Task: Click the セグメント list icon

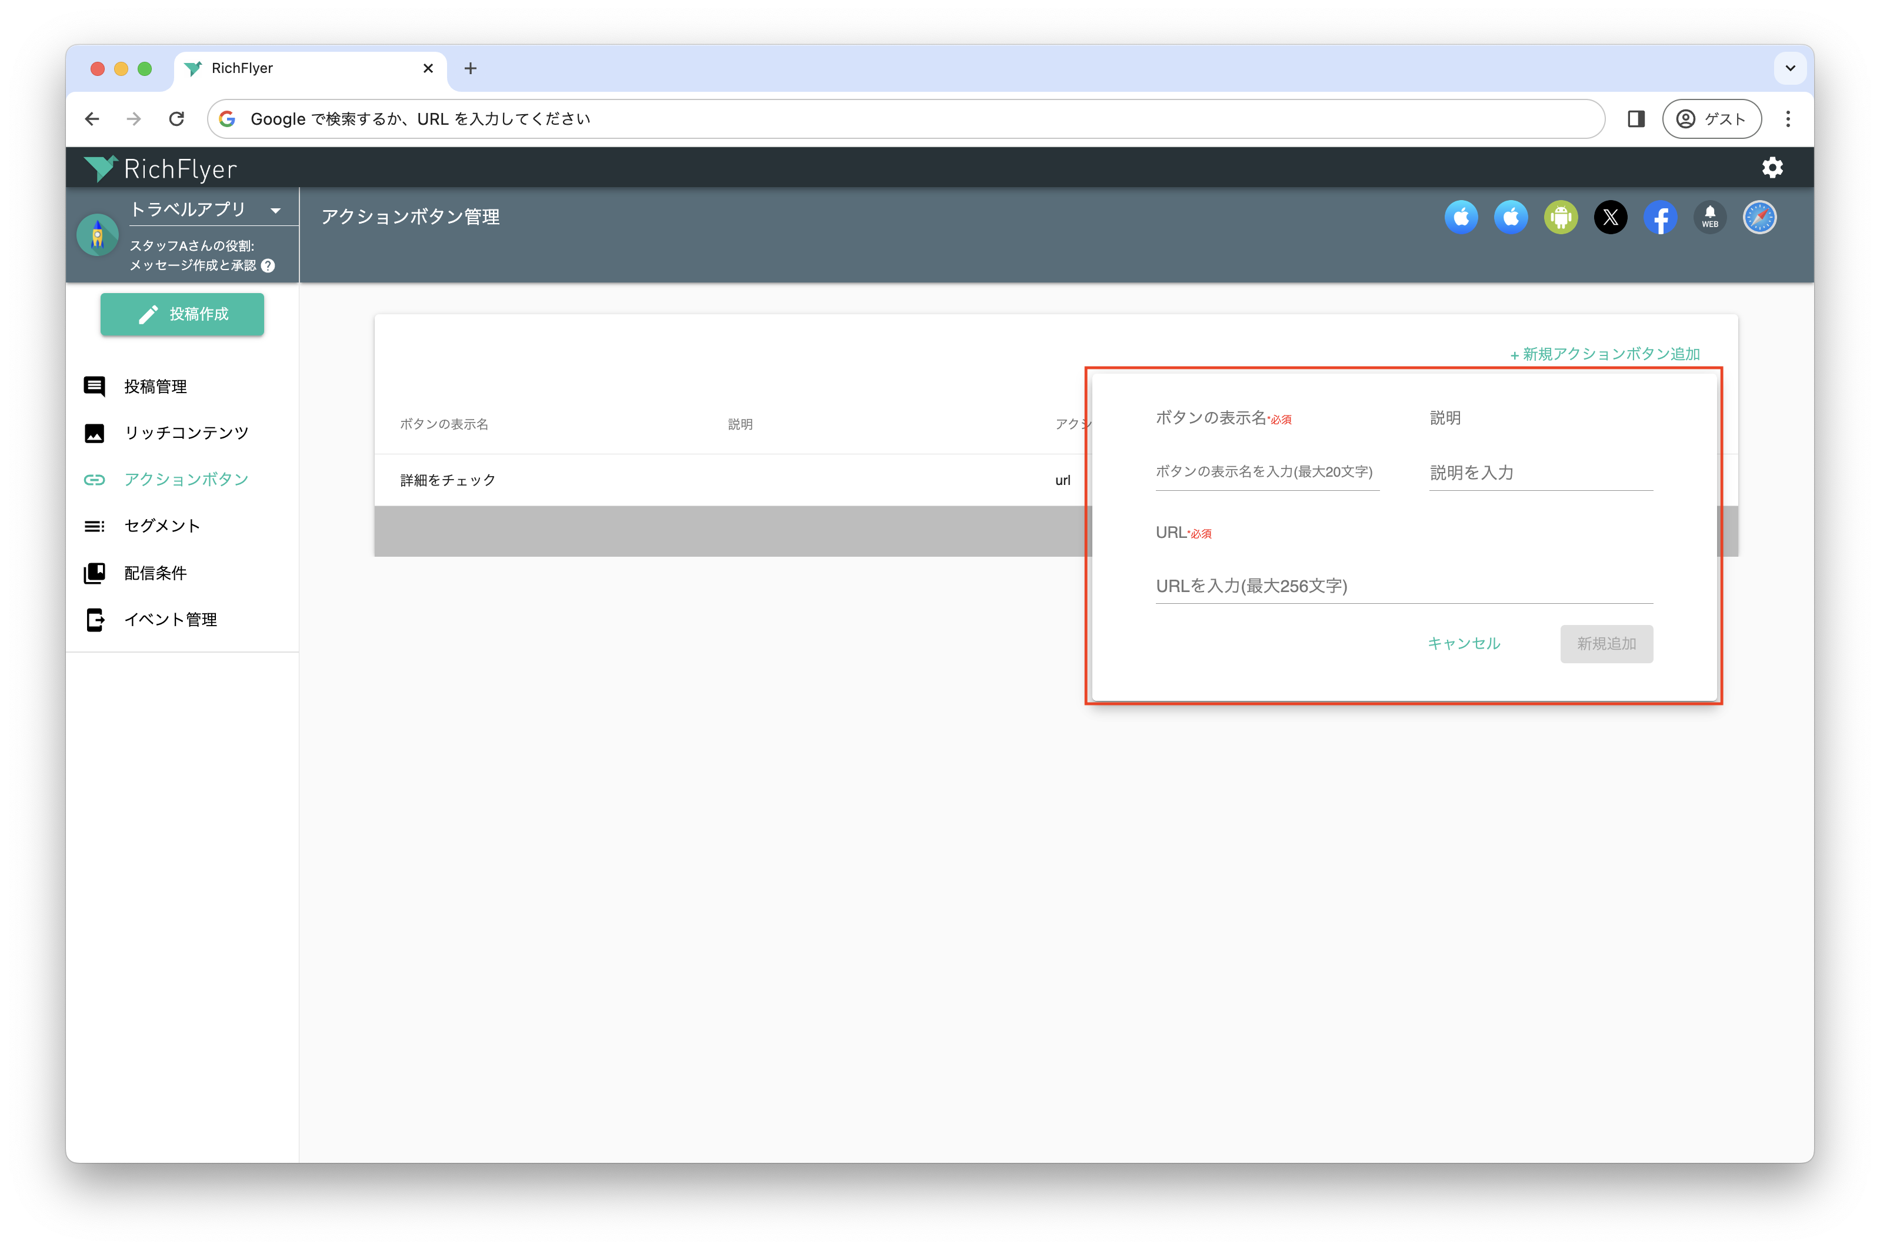Action: coord(94,526)
